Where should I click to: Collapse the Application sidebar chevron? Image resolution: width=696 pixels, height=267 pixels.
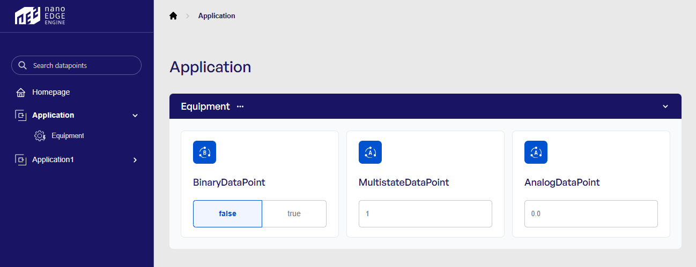click(135, 116)
